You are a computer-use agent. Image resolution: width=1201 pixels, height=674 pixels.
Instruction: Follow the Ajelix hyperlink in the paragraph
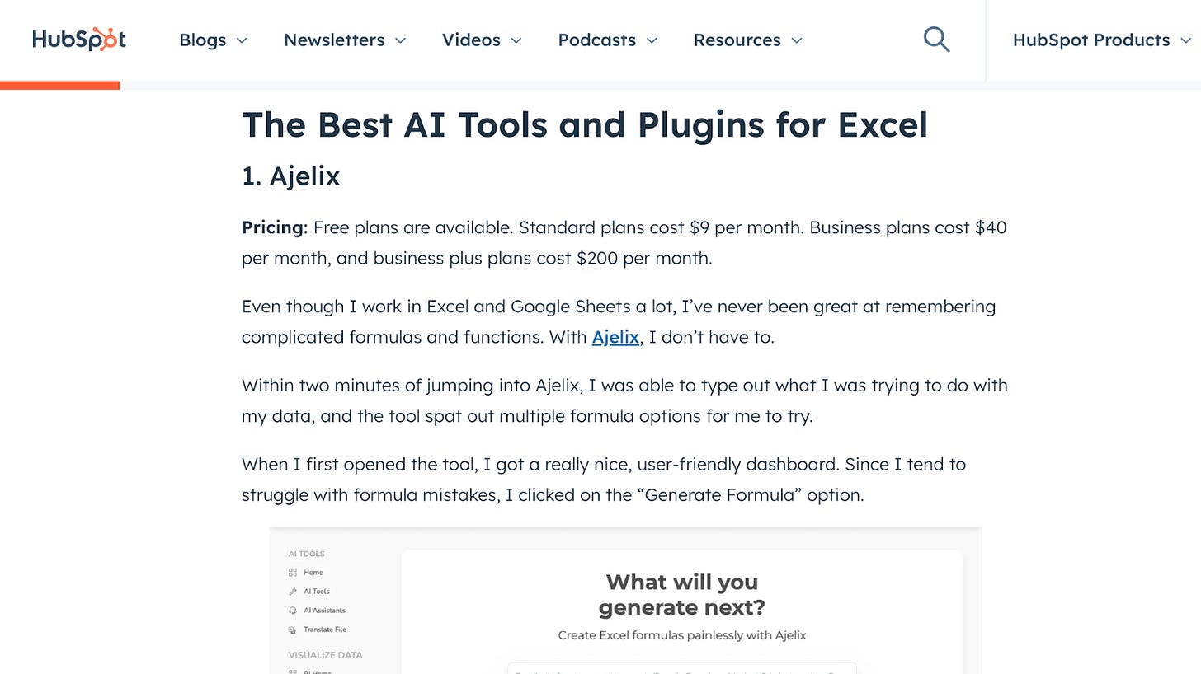[x=615, y=337]
